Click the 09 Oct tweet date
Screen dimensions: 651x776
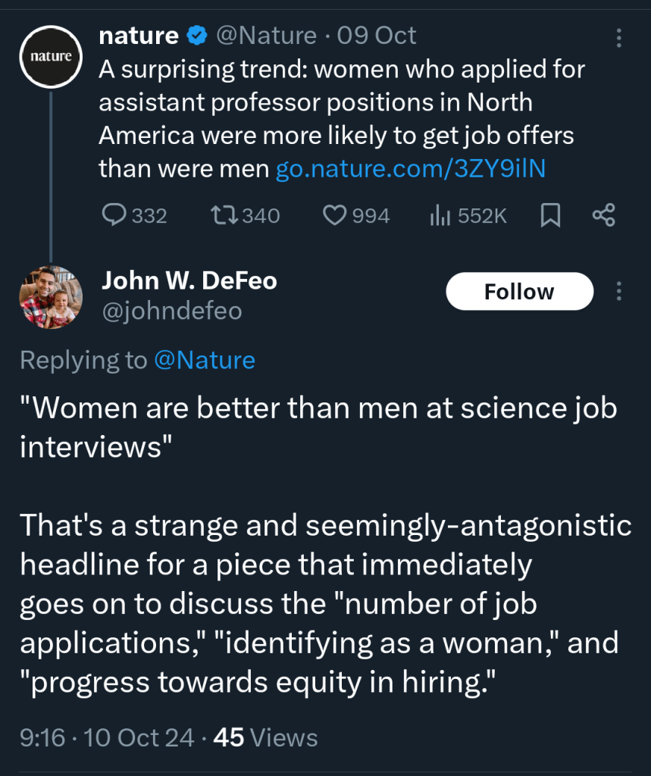pos(377,36)
